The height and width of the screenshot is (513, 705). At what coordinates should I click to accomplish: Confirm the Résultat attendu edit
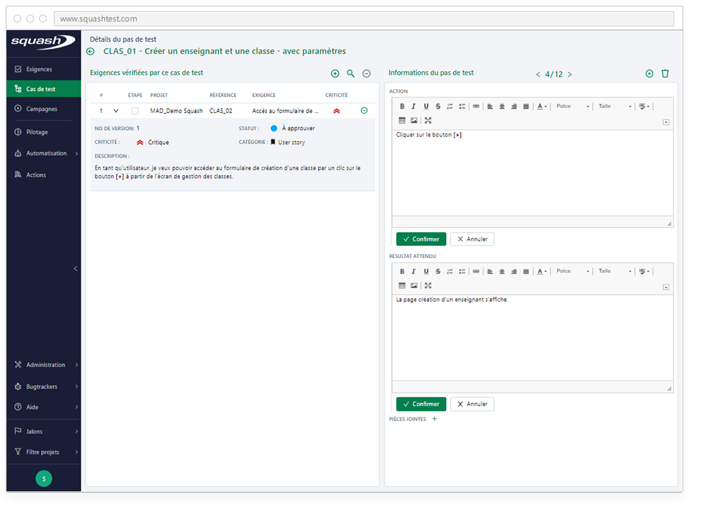coord(421,404)
